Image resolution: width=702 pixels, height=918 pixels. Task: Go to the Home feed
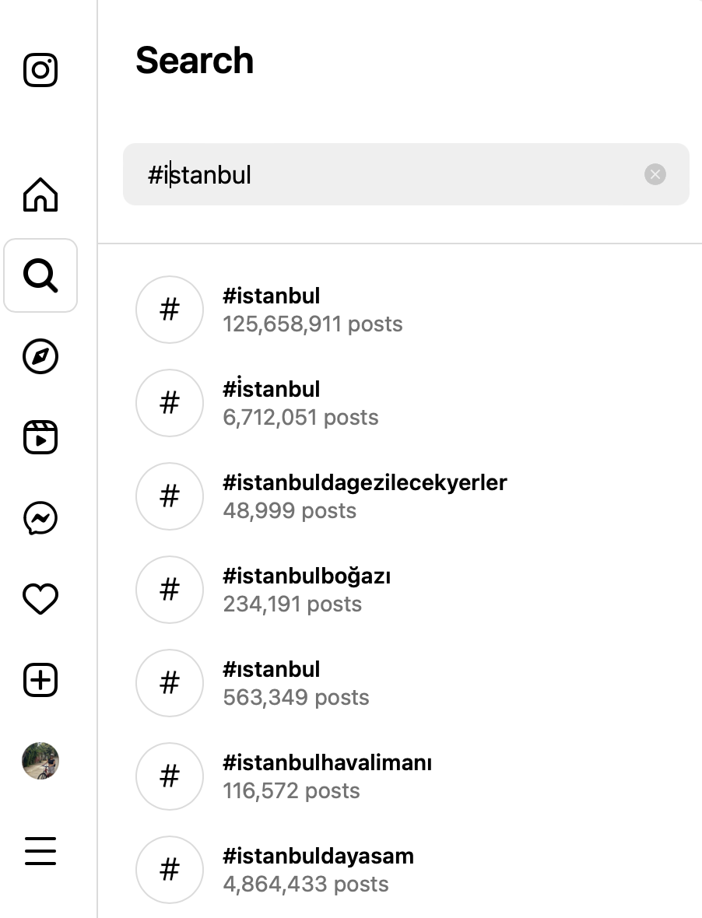click(40, 196)
